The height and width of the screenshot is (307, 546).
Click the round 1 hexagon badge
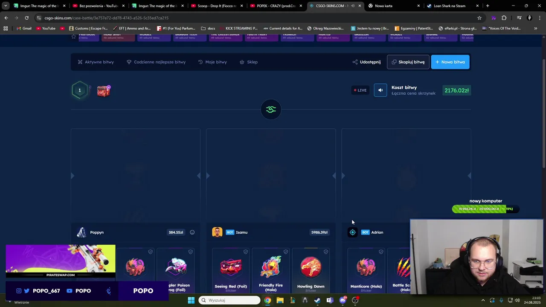click(79, 90)
